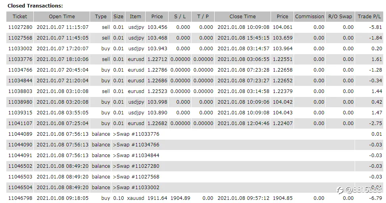The width and height of the screenshot is (386, 203).
Task: Click the Swap #11027280 balance text
Action: pos(136,166)
